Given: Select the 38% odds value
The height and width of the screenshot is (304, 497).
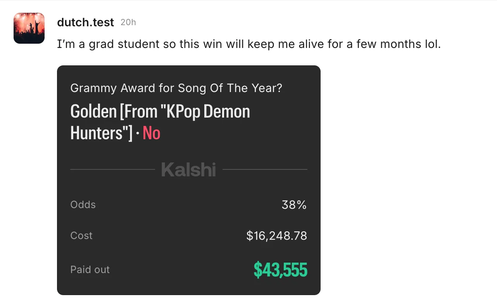Looking at the screenshot, I should point(294,205).
